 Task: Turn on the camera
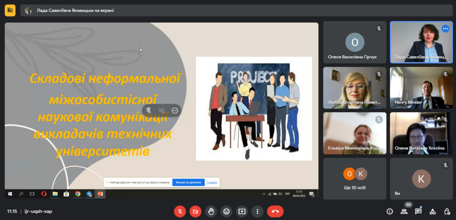195,212
